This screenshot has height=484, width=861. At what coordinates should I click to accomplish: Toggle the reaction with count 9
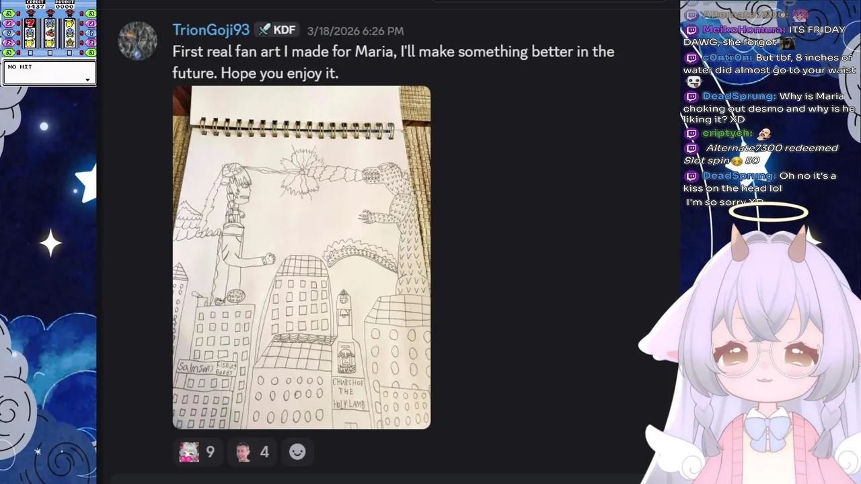click(198, 452)
